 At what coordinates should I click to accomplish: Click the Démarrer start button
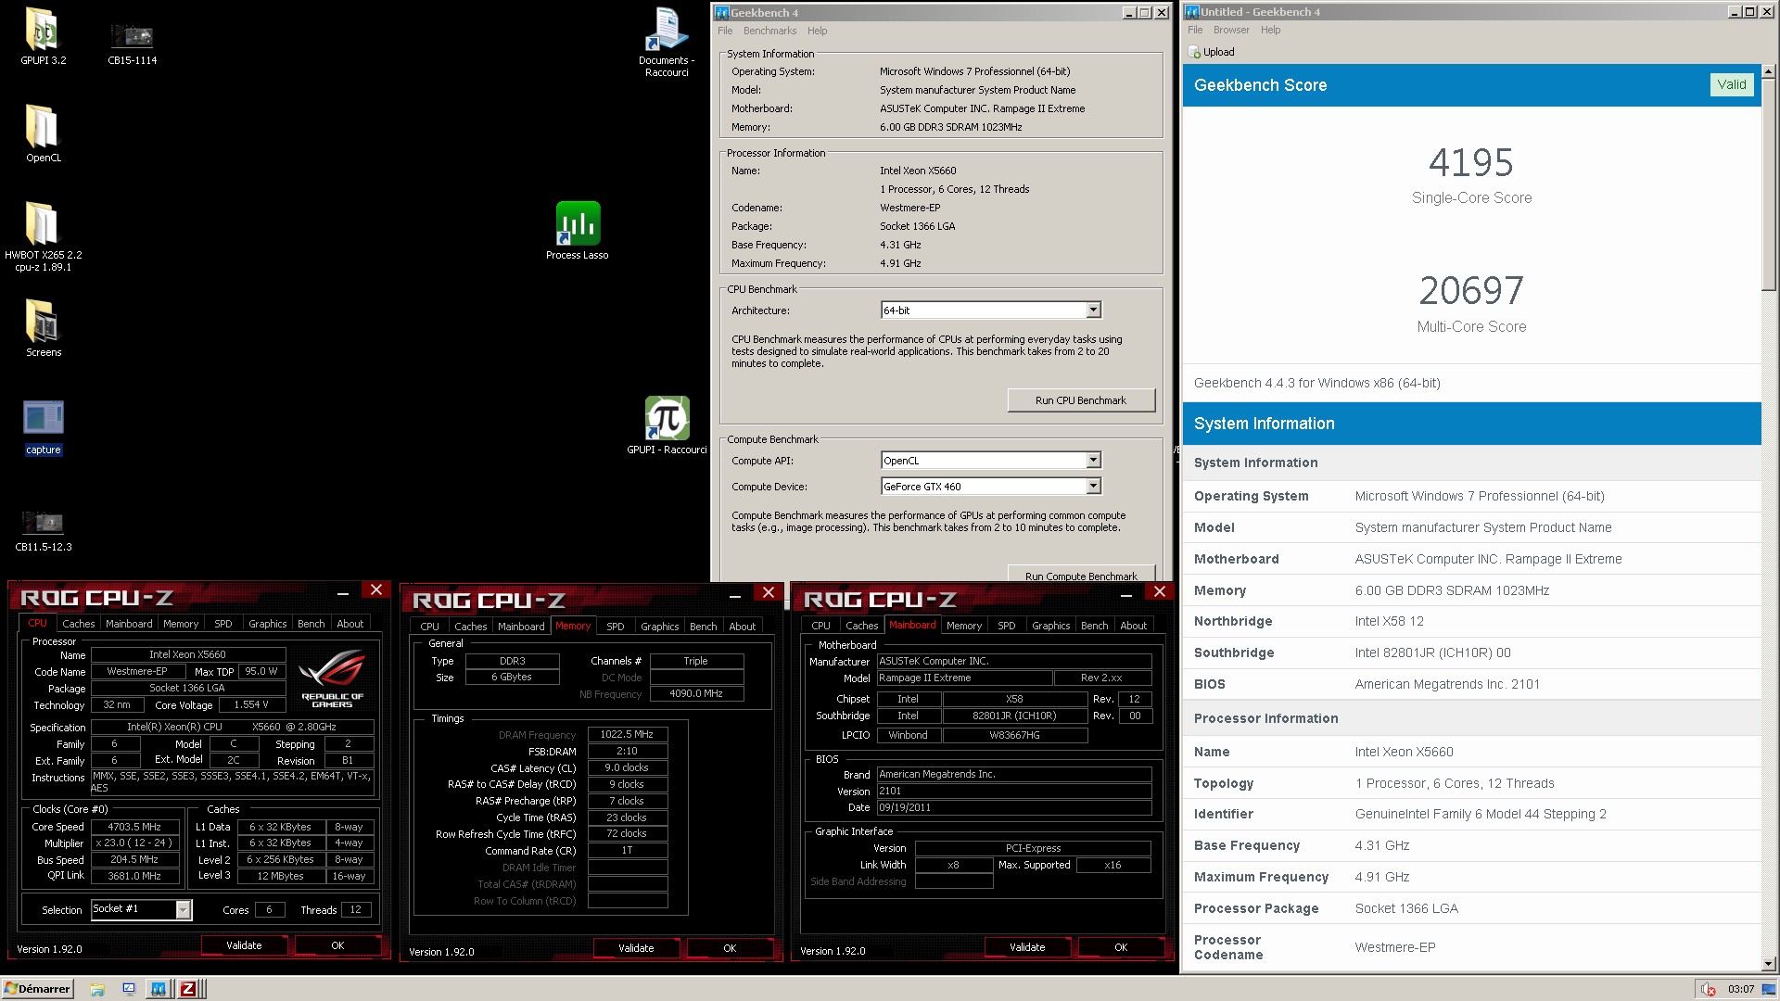[37, 989]
